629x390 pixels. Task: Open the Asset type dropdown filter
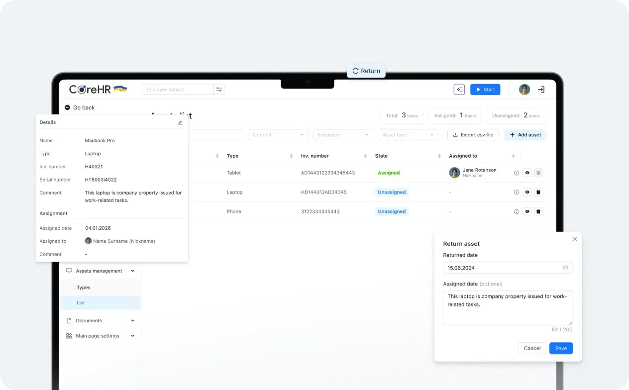tap(408, 135)
